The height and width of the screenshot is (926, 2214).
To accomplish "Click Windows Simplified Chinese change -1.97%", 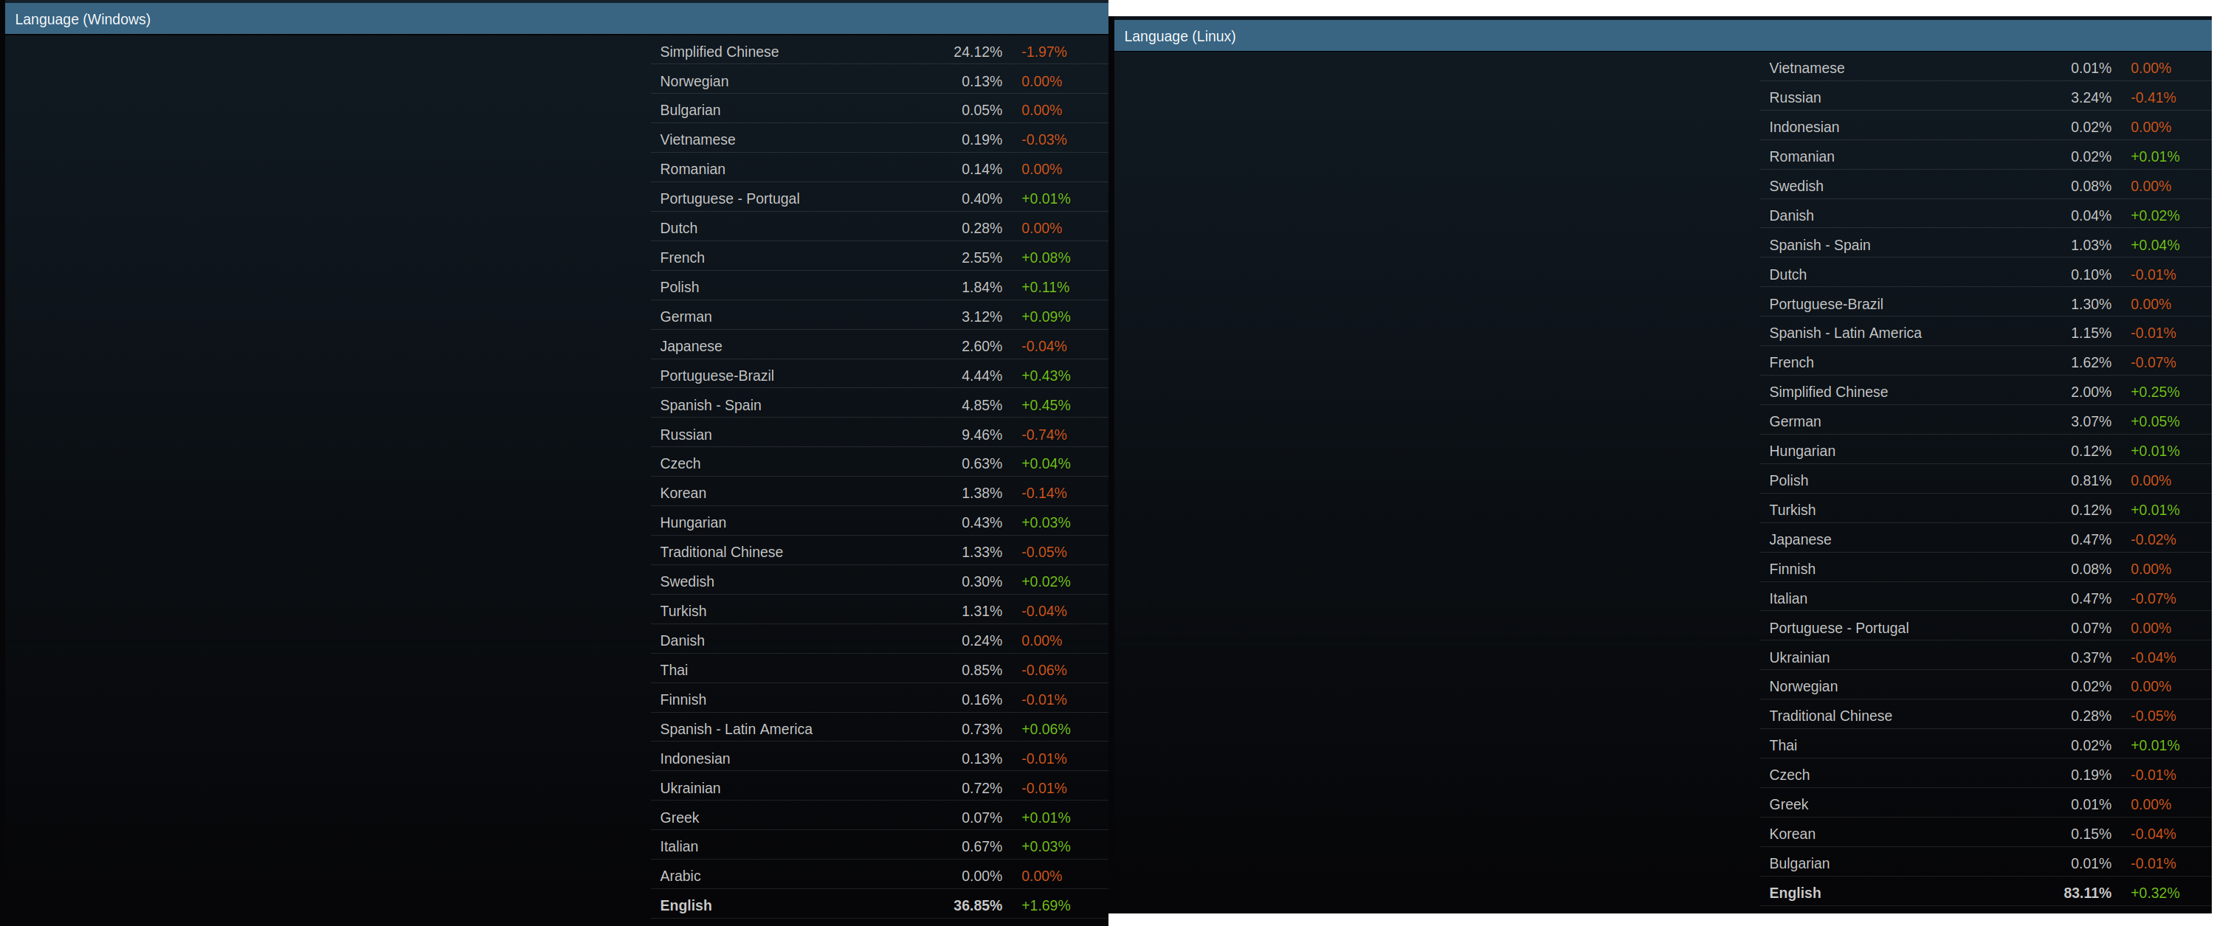I will click(x=1044, y=52).
